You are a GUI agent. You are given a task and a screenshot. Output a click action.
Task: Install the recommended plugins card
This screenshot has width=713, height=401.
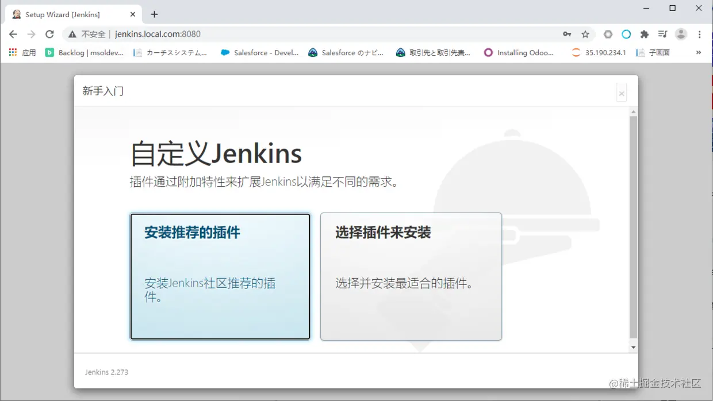pos(220,276)
